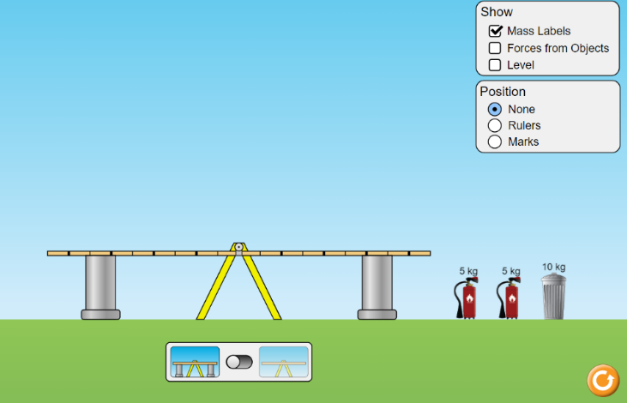Select the None position radio button
The image size is (627, 403).
pyautogui.click(x=495, y=109)
